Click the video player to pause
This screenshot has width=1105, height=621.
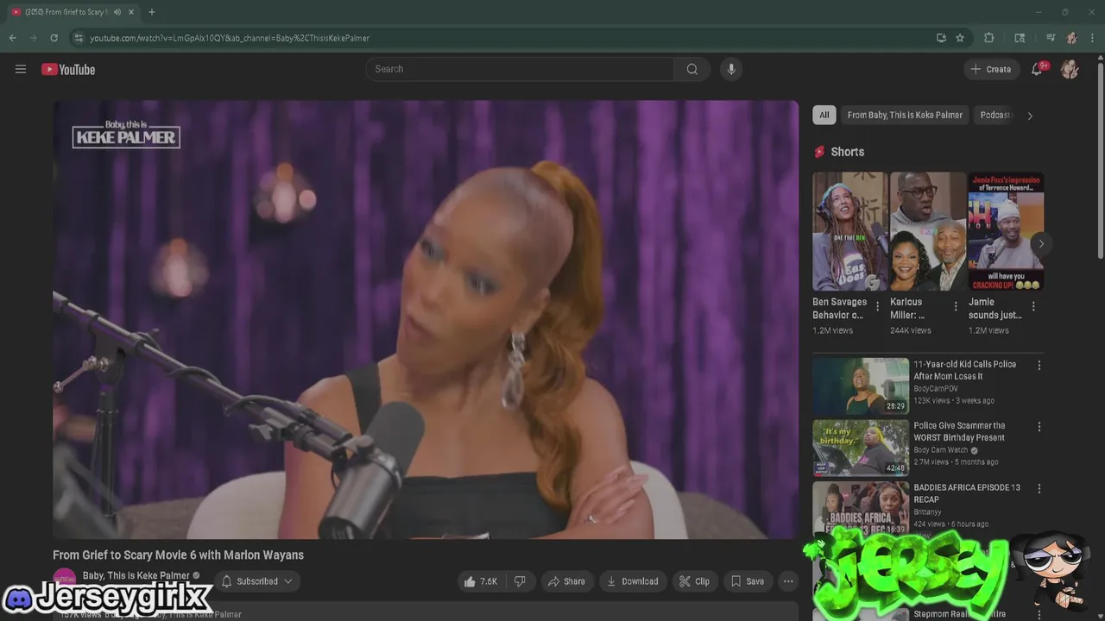coord(426,319)
